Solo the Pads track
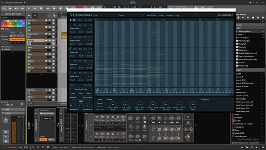This screenshot has height=150, width=266. pyautogui.click(x=50, y=47)
